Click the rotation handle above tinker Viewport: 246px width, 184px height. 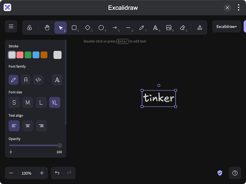[159, 86]
